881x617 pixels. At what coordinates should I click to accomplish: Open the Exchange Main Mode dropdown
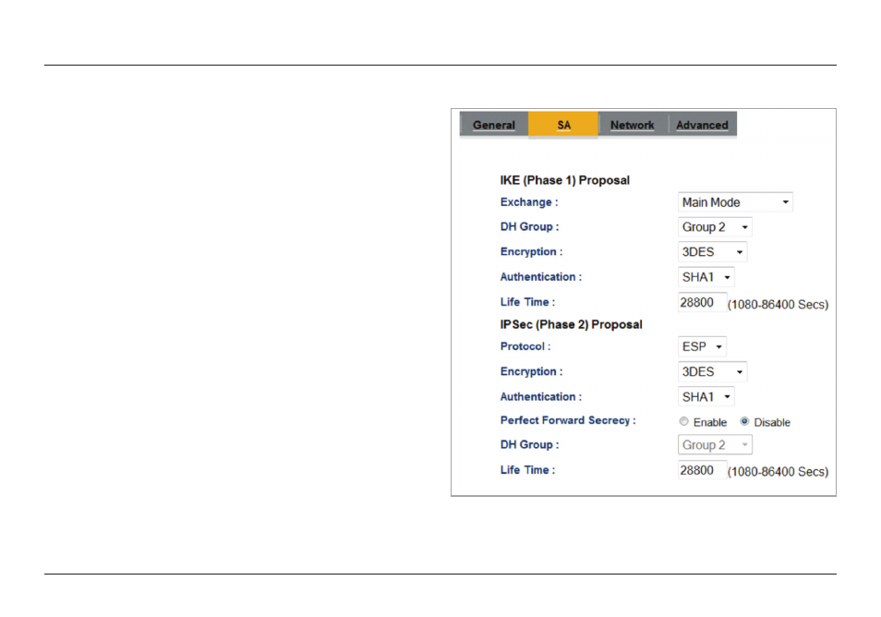[735, 202]
